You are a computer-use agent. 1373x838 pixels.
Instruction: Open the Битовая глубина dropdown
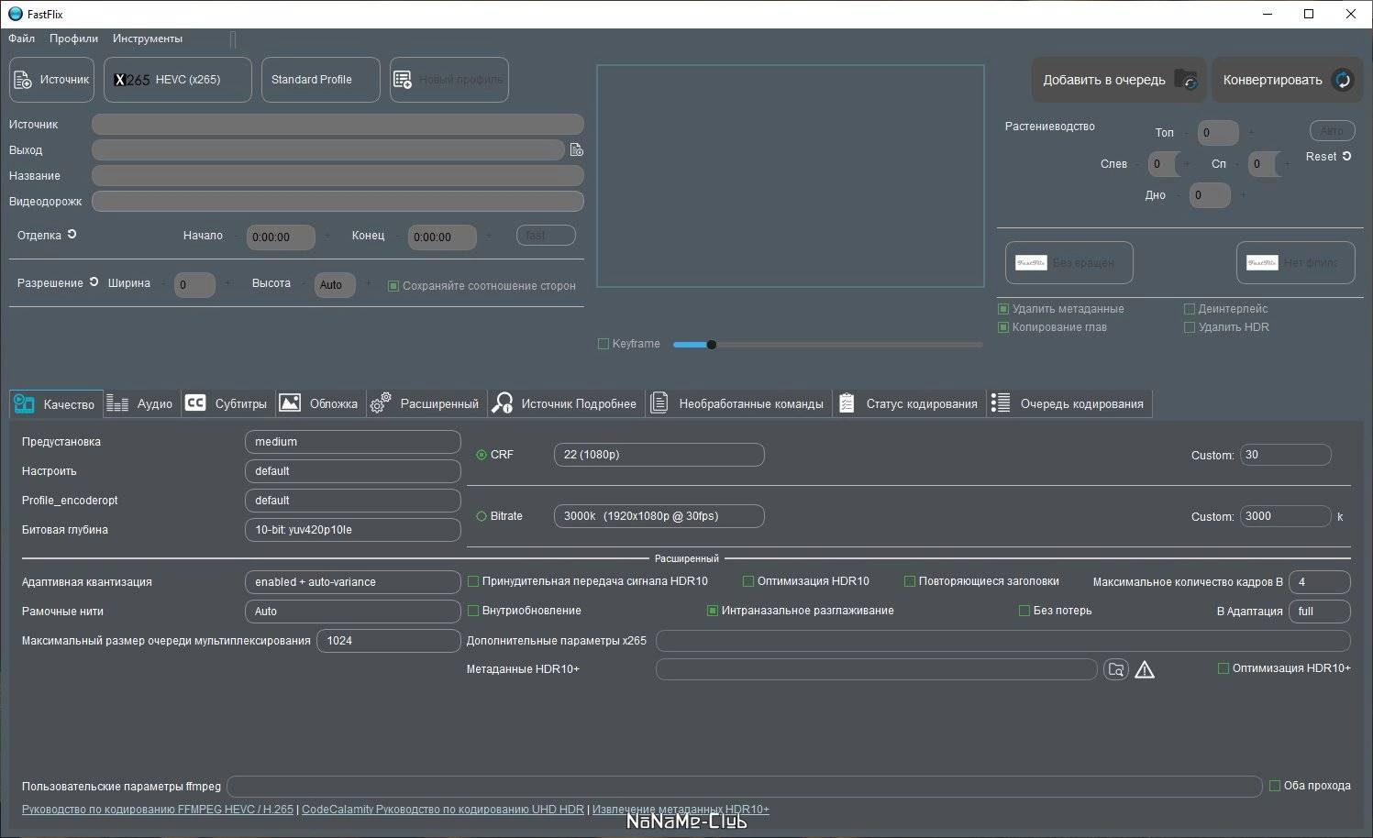(353, 530)
